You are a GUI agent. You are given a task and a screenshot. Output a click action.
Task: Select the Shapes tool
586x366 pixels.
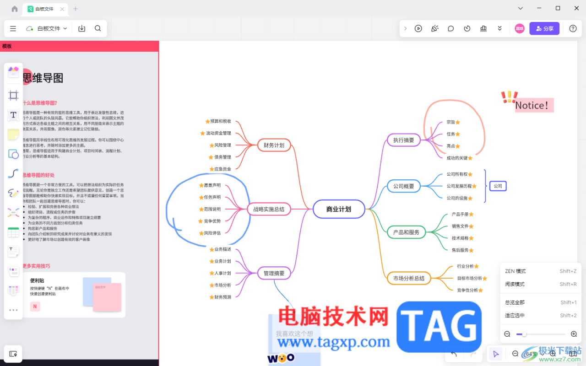[x=13, y=154]
